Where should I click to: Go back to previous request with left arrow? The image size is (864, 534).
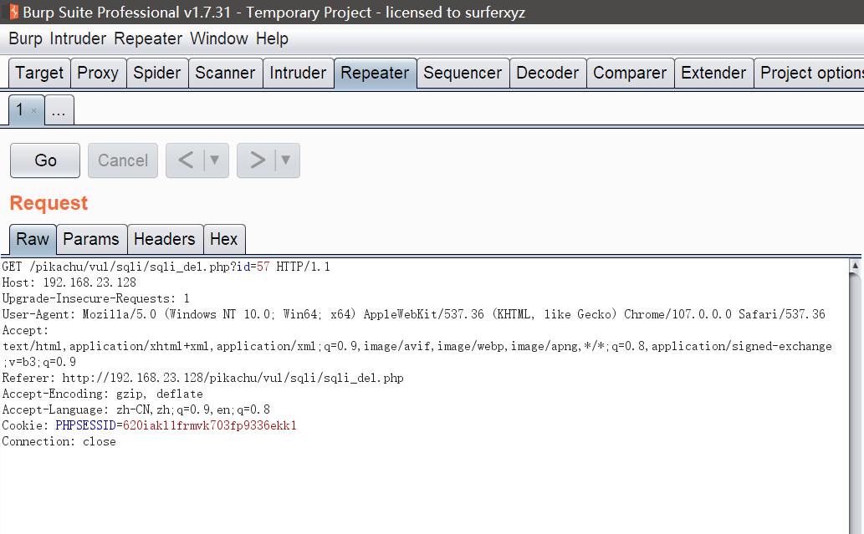click(187, 160)
